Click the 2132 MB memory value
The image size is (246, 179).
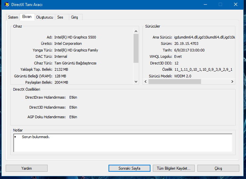61,69
